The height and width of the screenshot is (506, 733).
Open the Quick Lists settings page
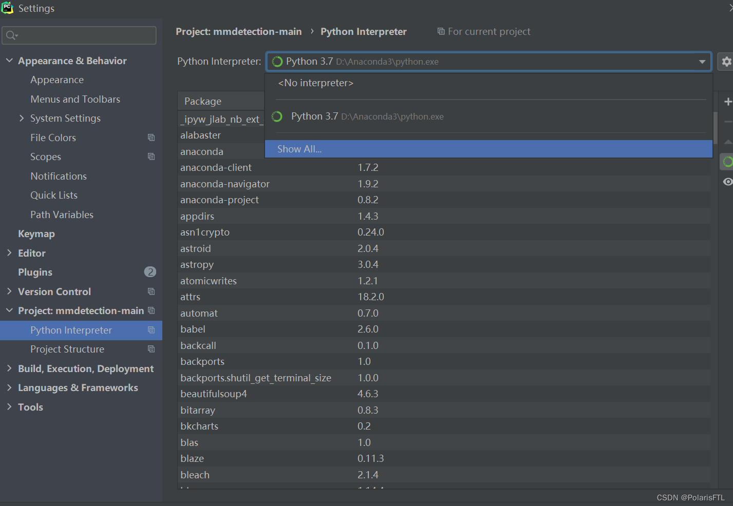pyautogui.click(x=54, y=195)
